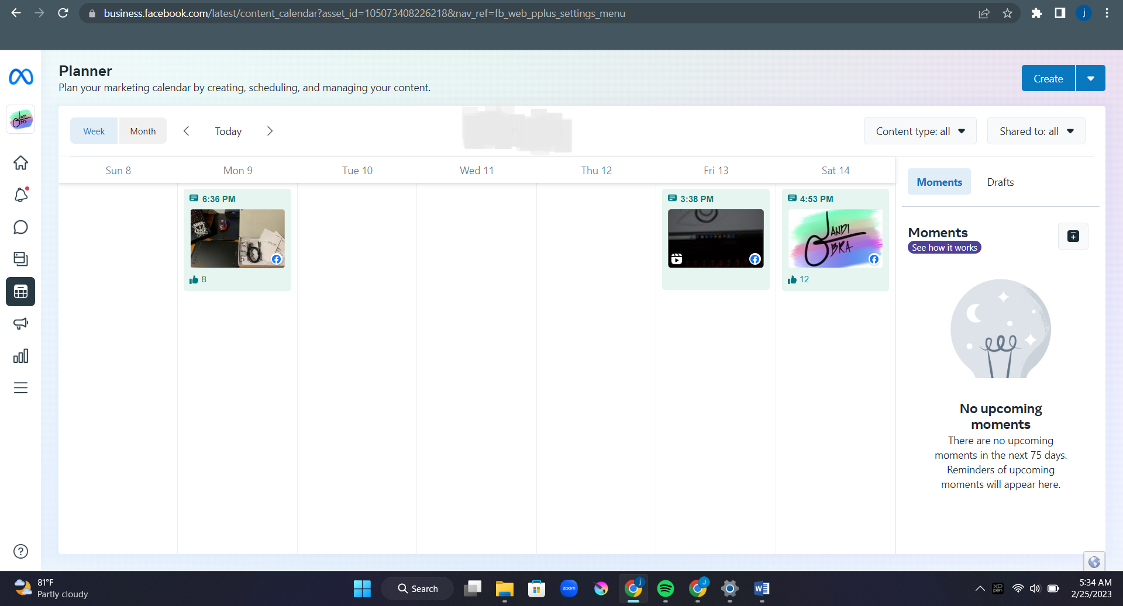Open All tools hamburger menu
The image size is (1123, 606).
(x=20, y=388)
